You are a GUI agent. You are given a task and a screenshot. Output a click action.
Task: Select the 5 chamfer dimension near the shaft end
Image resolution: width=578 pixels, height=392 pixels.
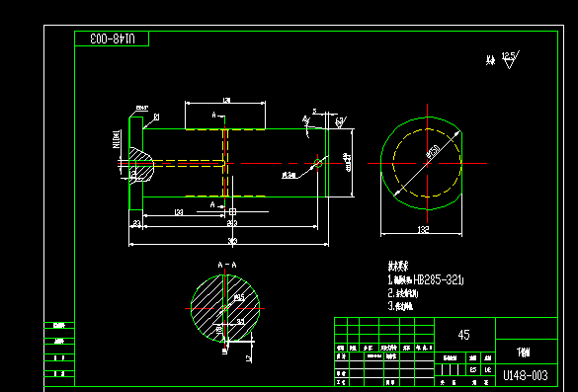[314, 111]
